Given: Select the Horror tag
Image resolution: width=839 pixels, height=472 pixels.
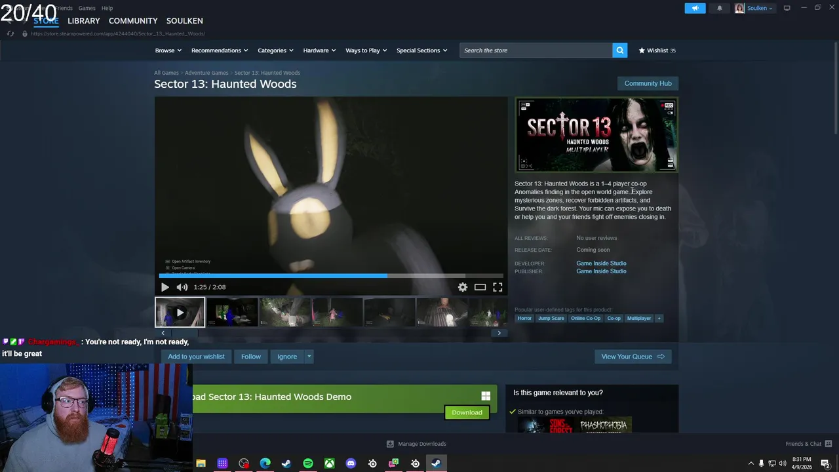Looking at the screenshot, I should click(x=524, y=319).
